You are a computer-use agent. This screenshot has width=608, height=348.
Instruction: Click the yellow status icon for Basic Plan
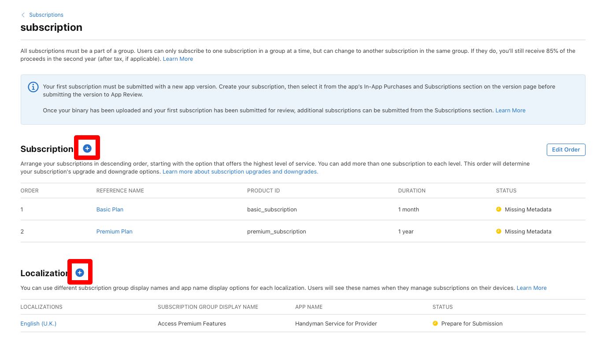[499, 209]
